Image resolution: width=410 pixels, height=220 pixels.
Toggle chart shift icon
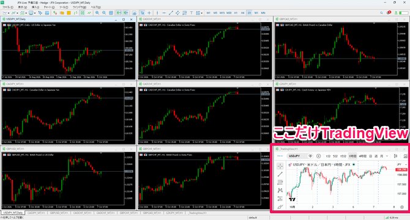click(126, 13)
